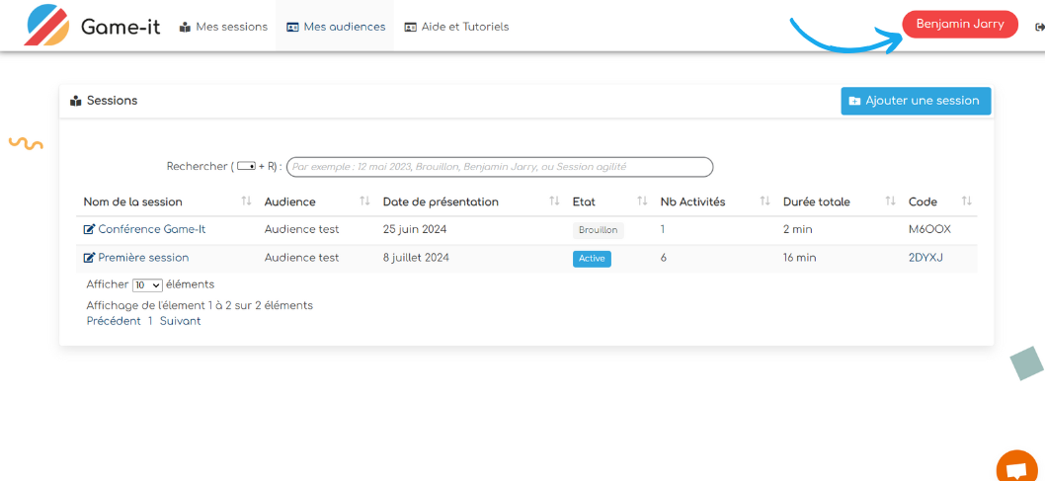Open Mes audiences menu item

click(x=335, y=27)
